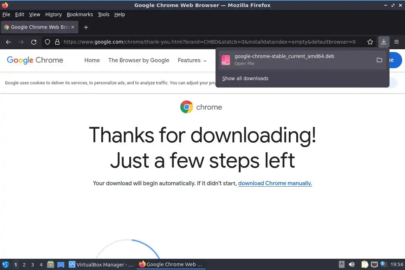Open the View menu
This screenshot has width=405, height=270.
[34, 14]
